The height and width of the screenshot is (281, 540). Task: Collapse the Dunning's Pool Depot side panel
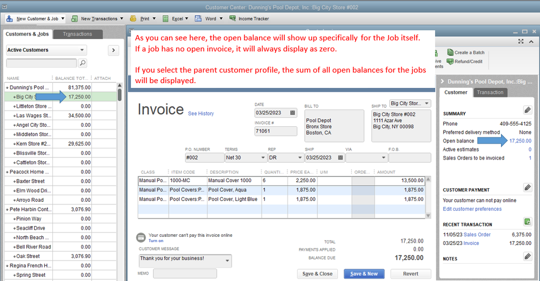click(x=443, y=81)
